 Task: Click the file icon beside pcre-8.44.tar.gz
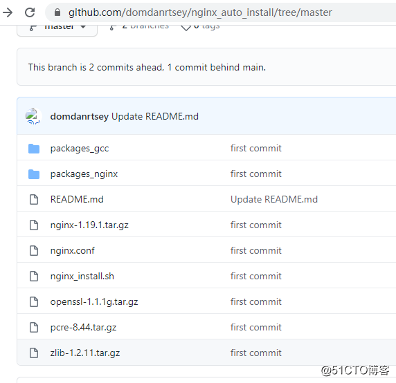click(x=34, y=327)
